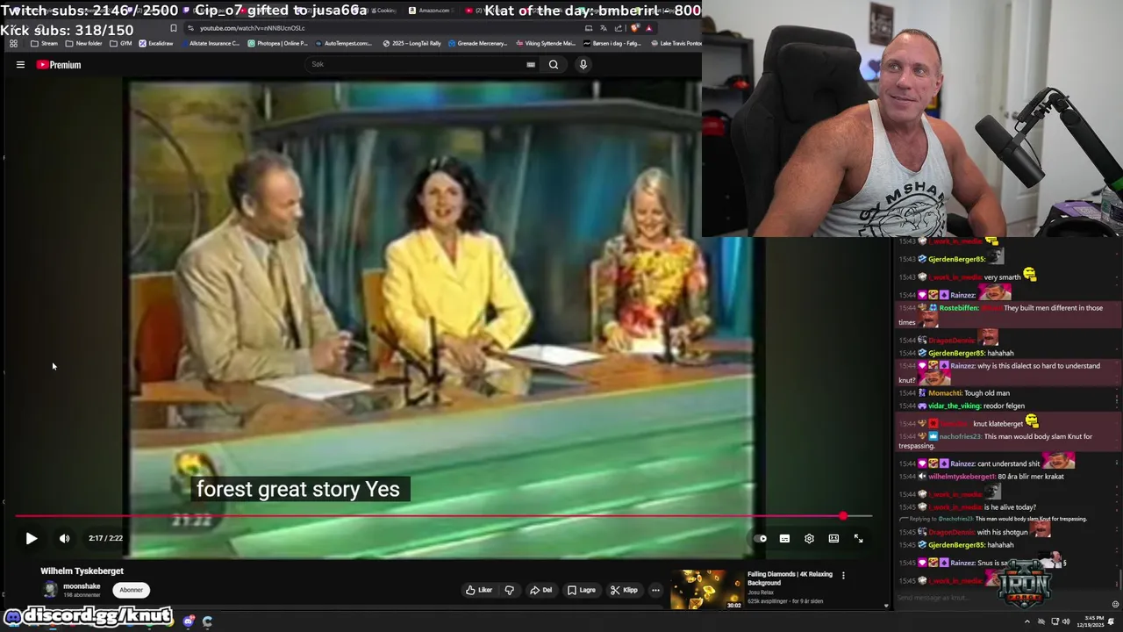
Task: Click wilhelmtyskeberget1 username in chat
Action: (962, 477)
